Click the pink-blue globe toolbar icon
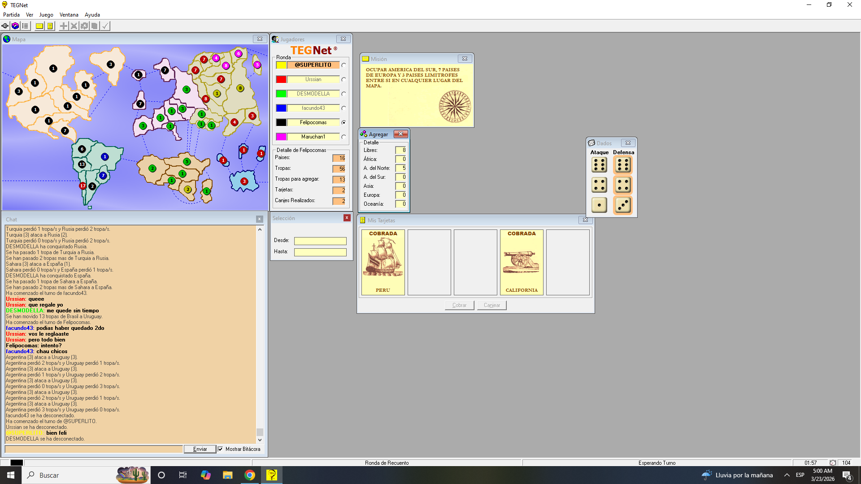The width and height of the screenshot is (861, 484). 15,26
